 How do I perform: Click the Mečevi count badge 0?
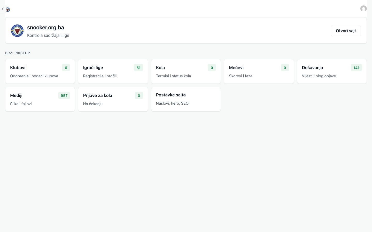pos(285,68)
